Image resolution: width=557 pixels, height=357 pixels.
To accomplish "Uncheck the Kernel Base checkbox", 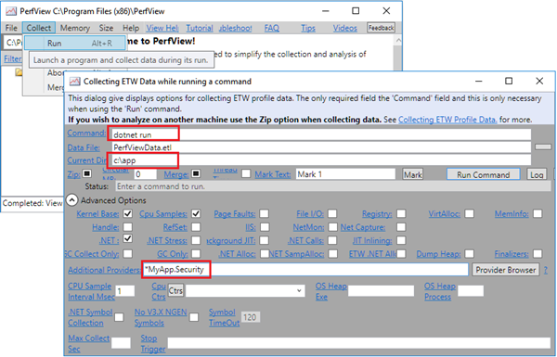I will click(x=127, y=213).
